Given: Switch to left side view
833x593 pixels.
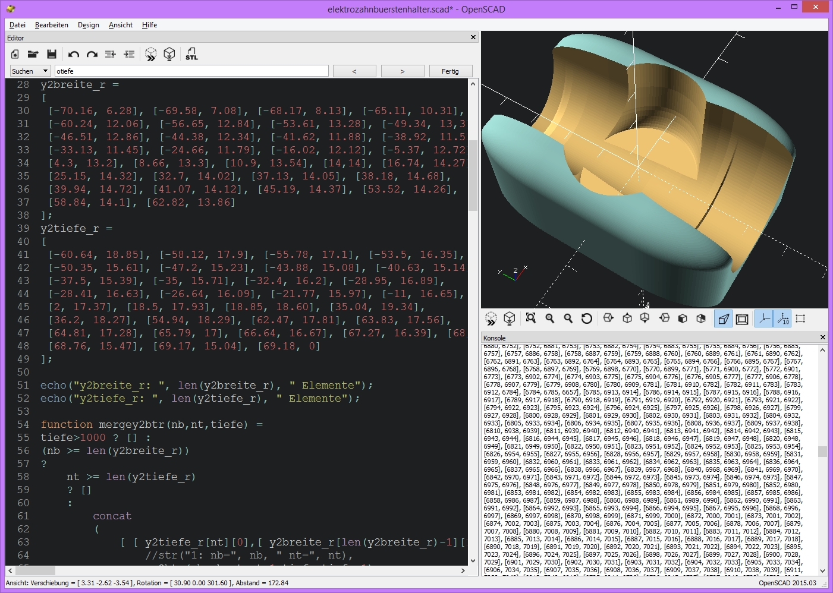Looking at the screenshot, I should (664, 319).
